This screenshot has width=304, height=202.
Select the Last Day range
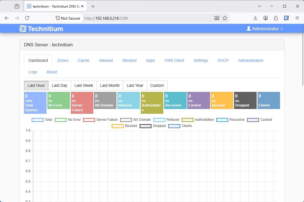pos(60,85)
